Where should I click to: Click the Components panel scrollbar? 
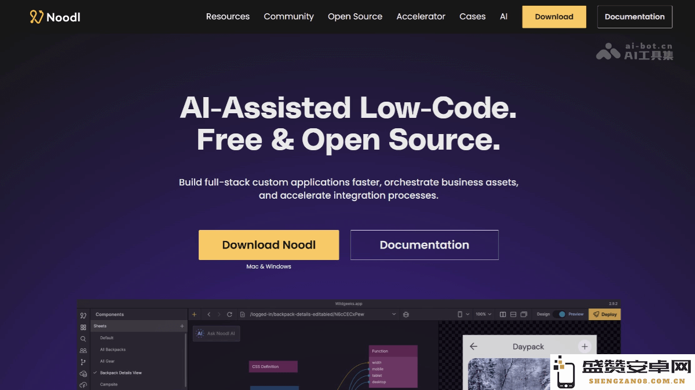[186, 361]
